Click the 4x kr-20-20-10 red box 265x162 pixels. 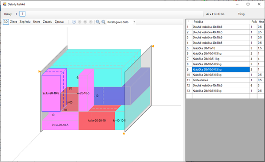point(97,121)
